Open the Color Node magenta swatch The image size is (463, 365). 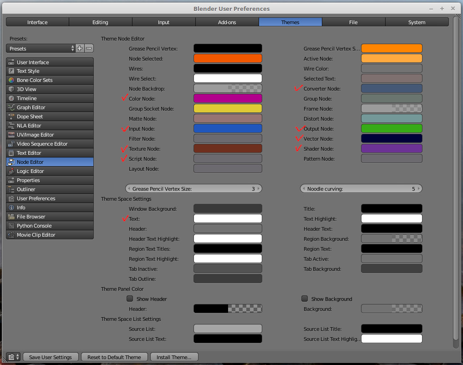coord(228,99)
